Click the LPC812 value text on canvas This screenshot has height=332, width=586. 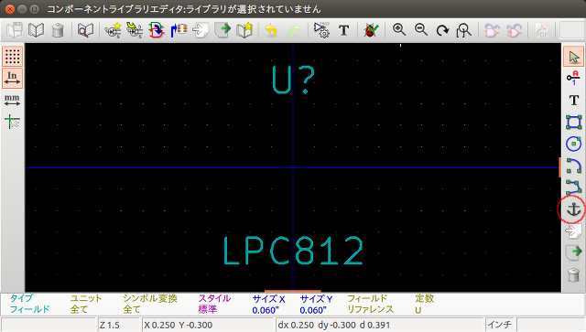click(293, 251)
